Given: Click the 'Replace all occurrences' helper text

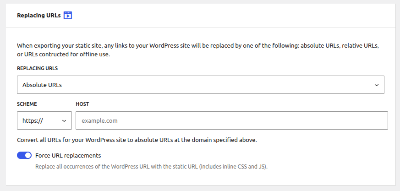Looking at the screenshot, I should tap(151, 166).
